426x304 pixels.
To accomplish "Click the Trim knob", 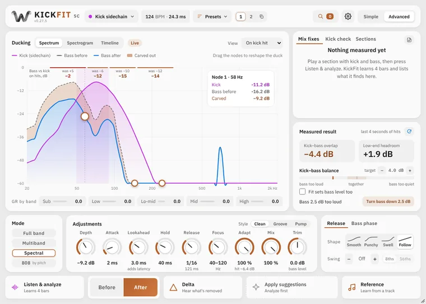I will 297,247.
